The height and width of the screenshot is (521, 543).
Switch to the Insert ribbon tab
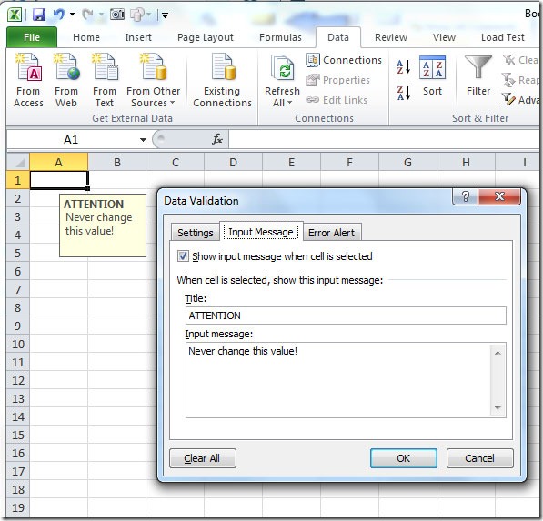pyautogui.click(x=138, y=37)
